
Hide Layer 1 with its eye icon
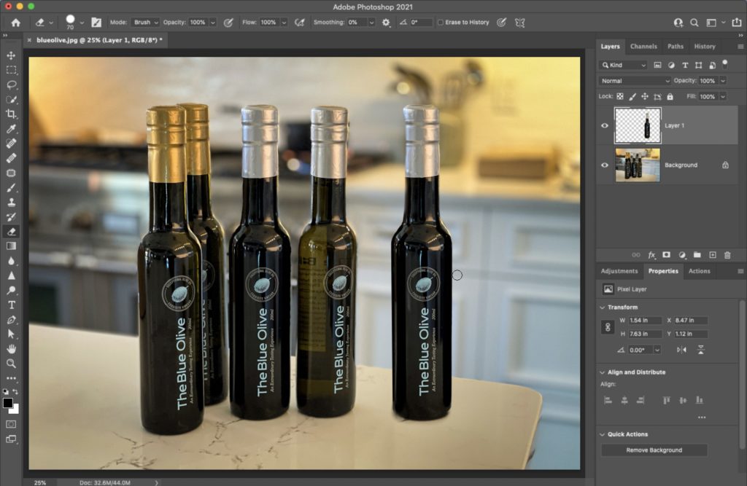pos(605,125)
